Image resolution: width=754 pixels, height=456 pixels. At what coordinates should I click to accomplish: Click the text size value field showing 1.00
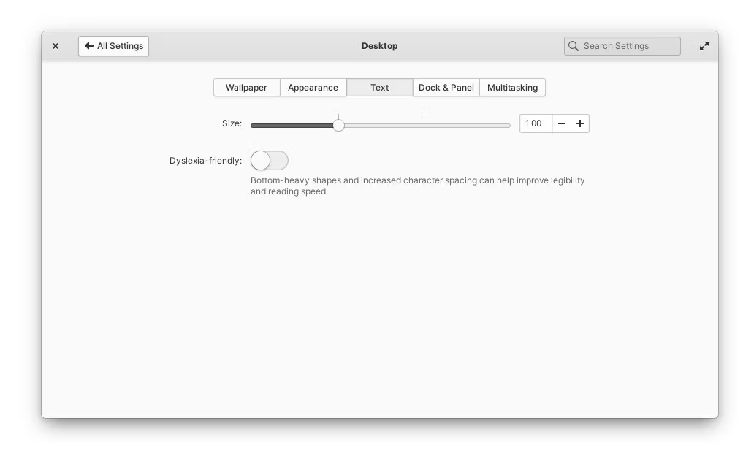coord(536,123)
